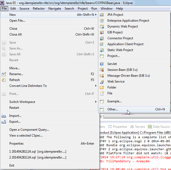Expand the New submenu arrow
The image size is (171, 170).
[96, 15]
